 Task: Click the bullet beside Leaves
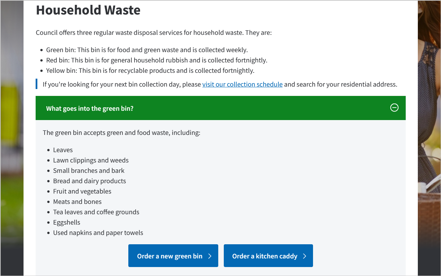[x=48, y=150]
